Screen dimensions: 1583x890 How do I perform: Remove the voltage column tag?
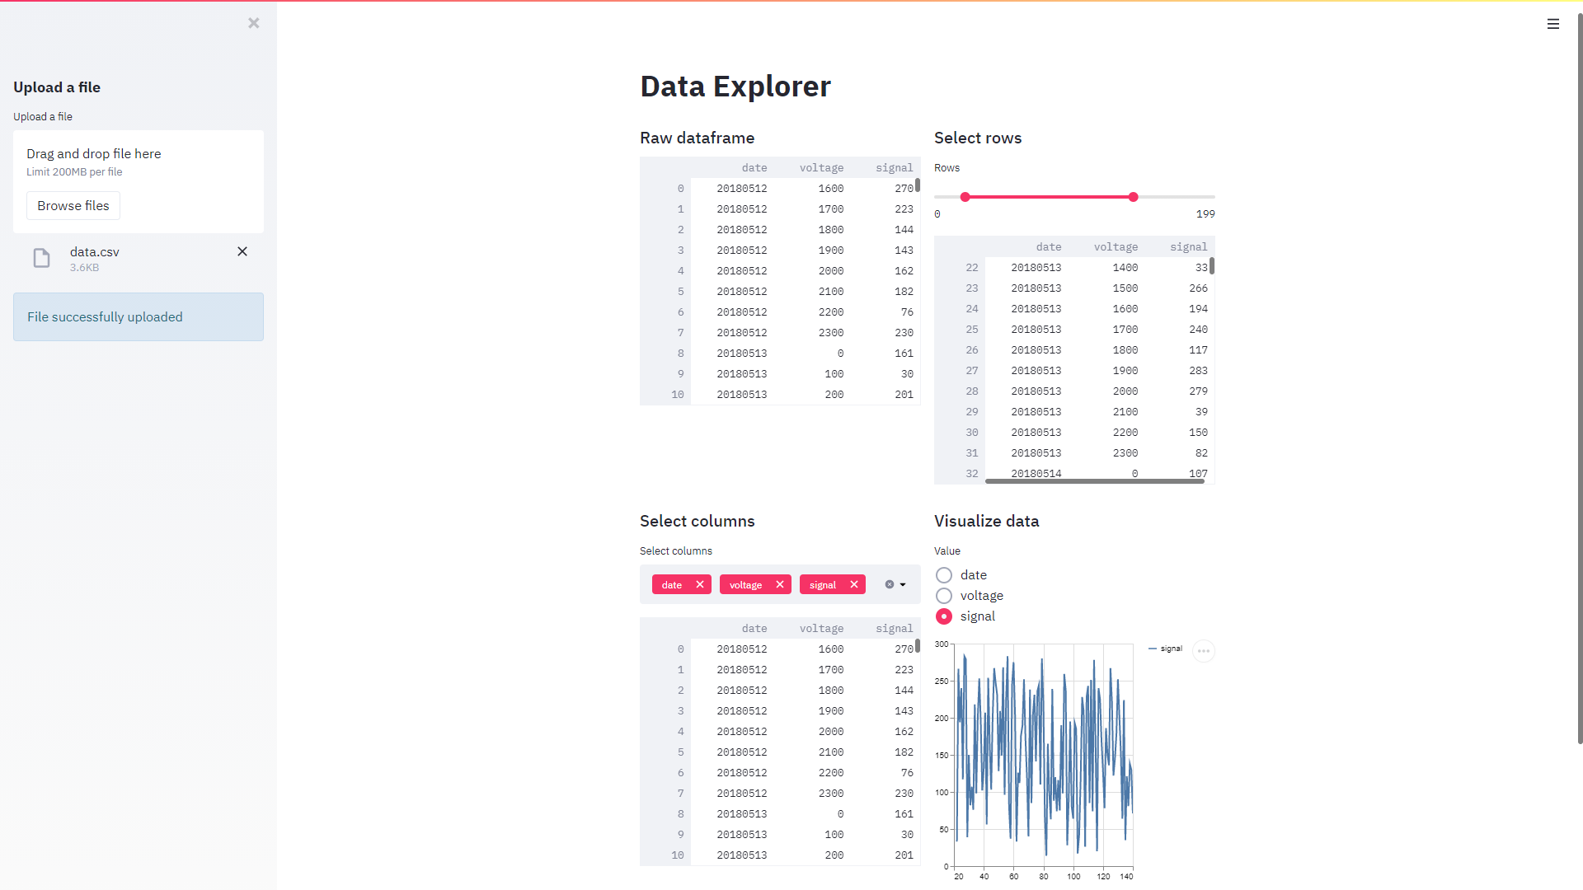[779, 584]
